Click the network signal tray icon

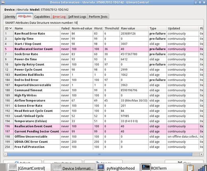point(202,168)
